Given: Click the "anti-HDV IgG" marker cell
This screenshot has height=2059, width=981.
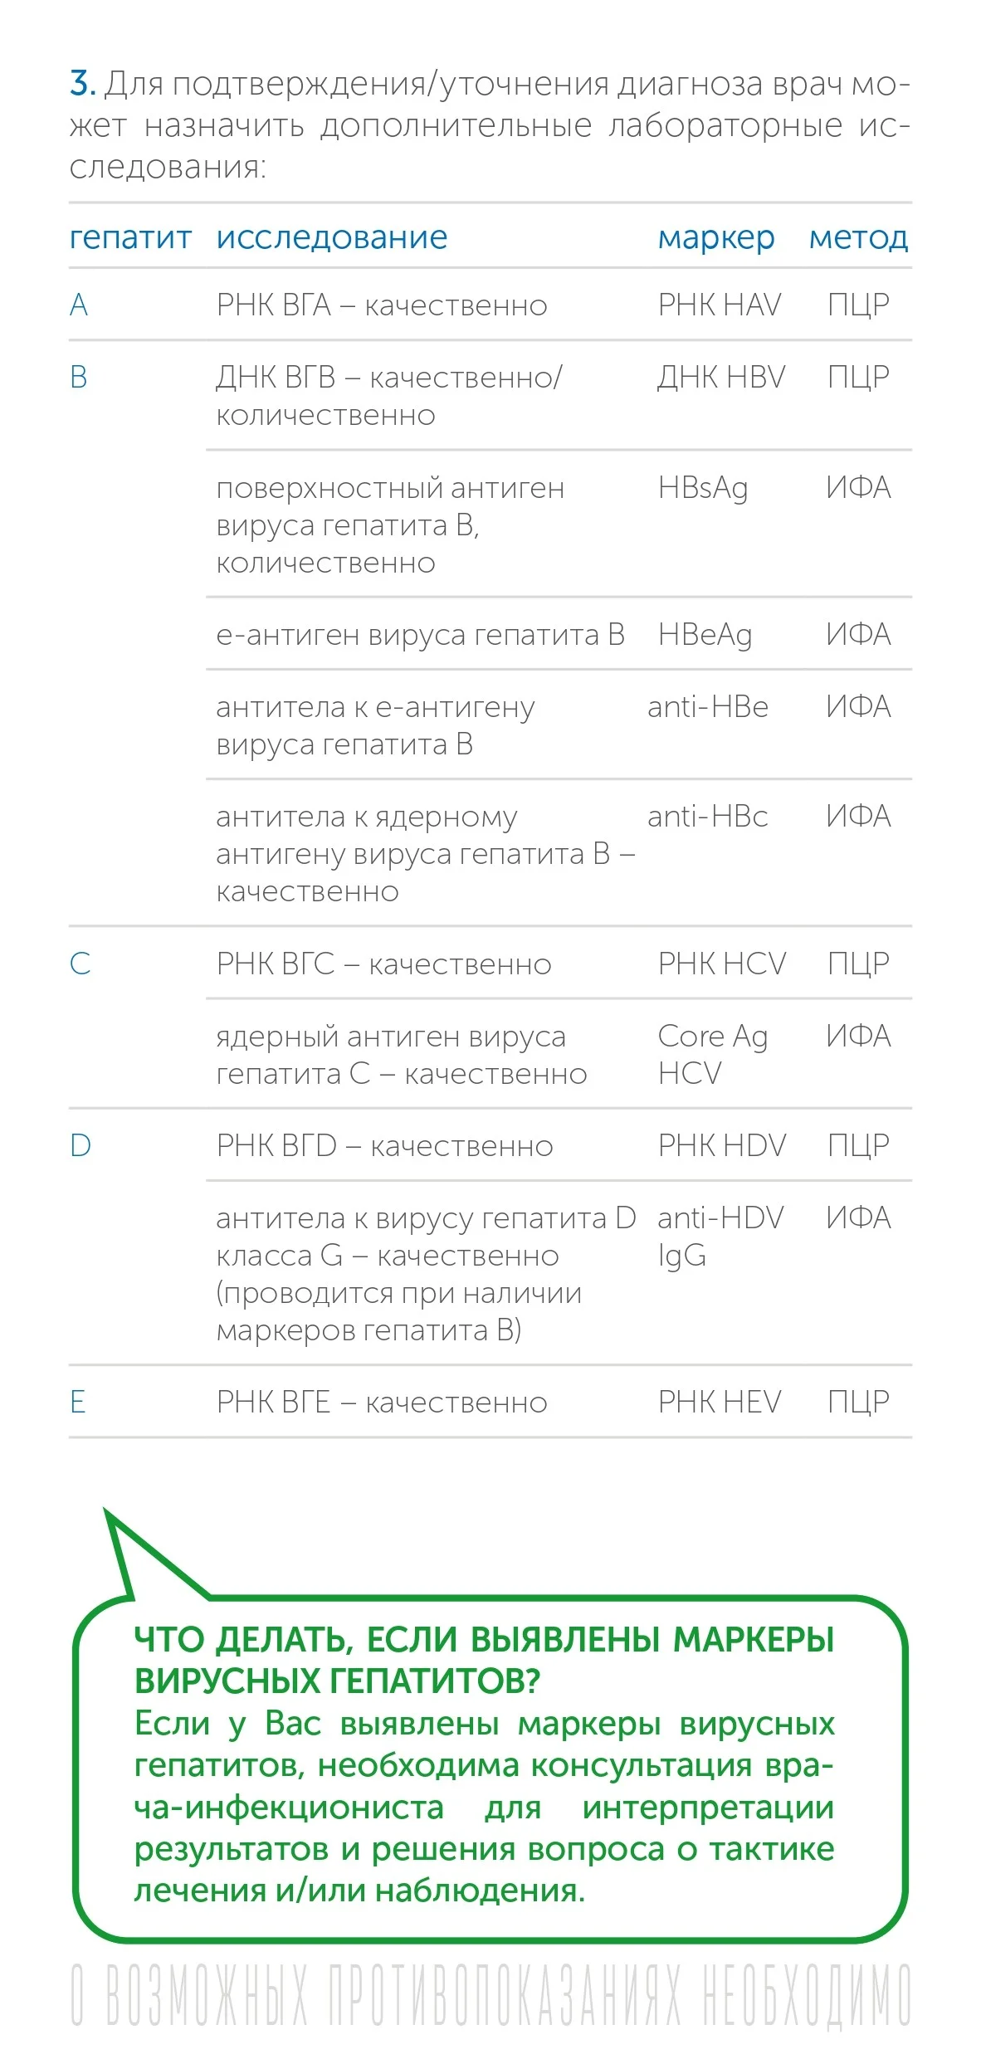Looking at the screenshot, I should (x=720, y=1236).
